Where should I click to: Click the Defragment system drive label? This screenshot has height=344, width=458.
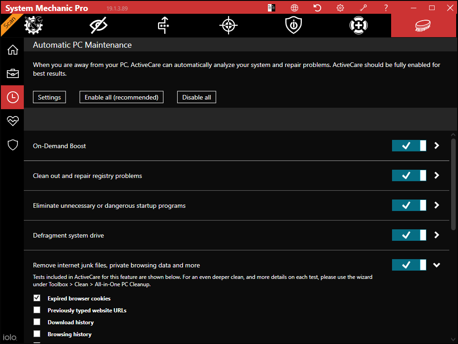click(x=68, y=235)
